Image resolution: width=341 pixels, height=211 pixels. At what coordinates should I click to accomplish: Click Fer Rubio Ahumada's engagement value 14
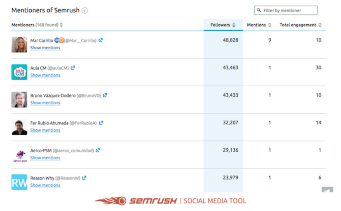319,122
